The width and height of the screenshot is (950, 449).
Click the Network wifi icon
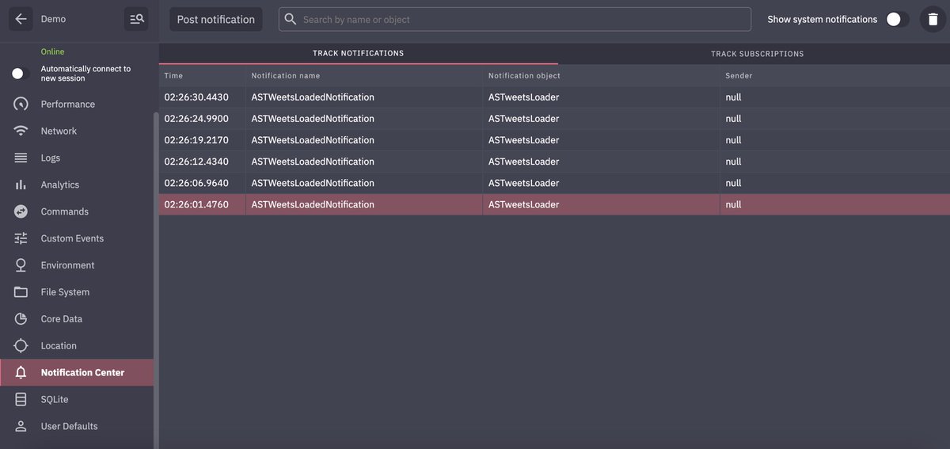point(21,131)
